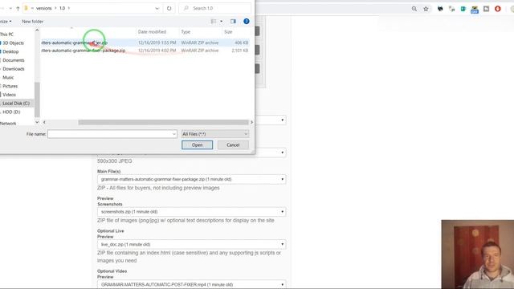Open Pictures in navigation pane

coord(10,86)
